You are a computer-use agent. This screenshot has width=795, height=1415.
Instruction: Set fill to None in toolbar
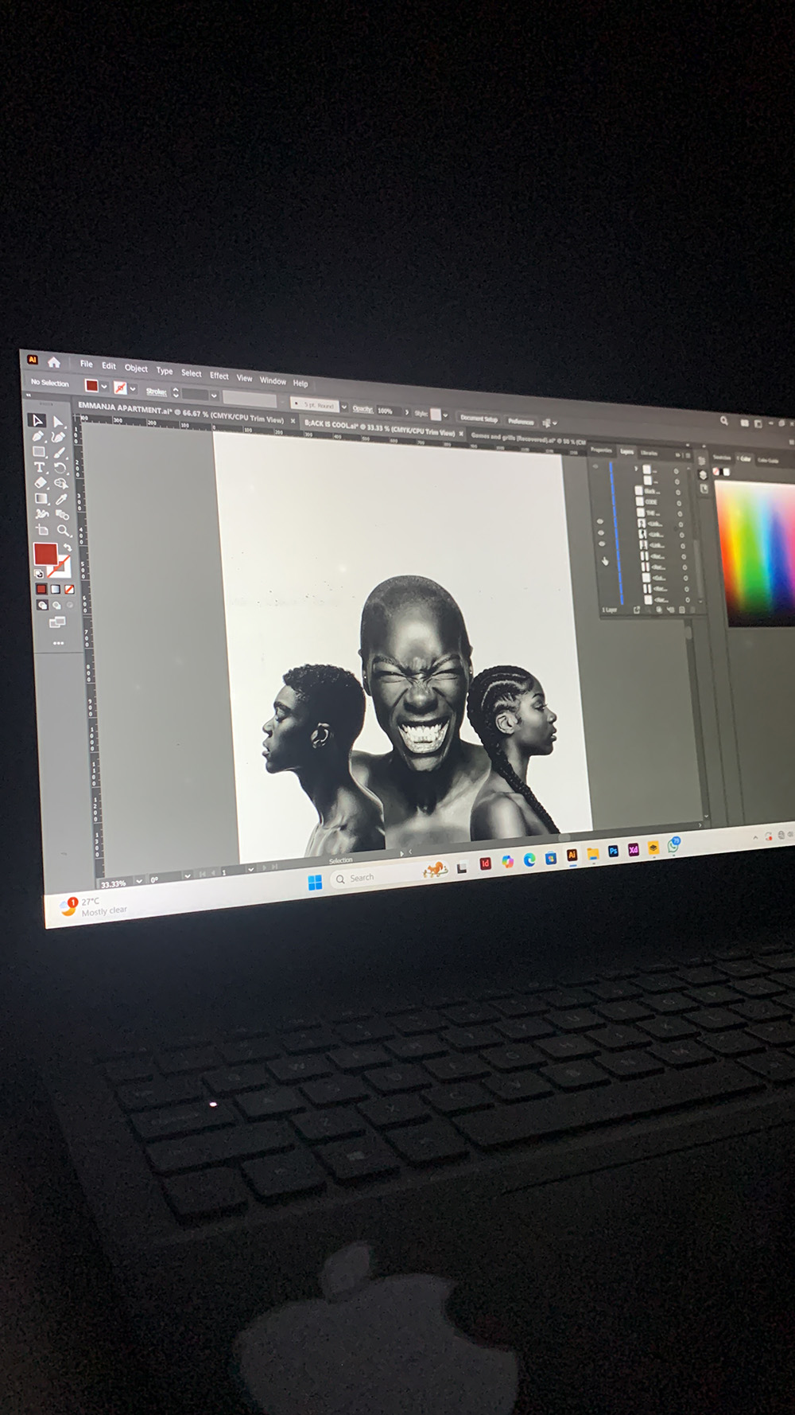(70, 589)
